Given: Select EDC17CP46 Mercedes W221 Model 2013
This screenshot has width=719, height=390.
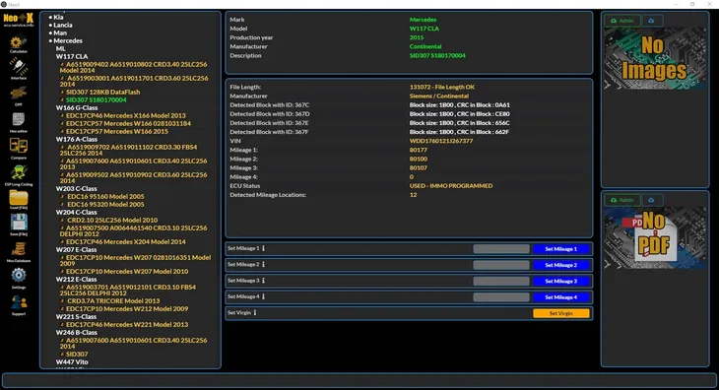Looking at the screenshot, I should [x=127, y=324].
